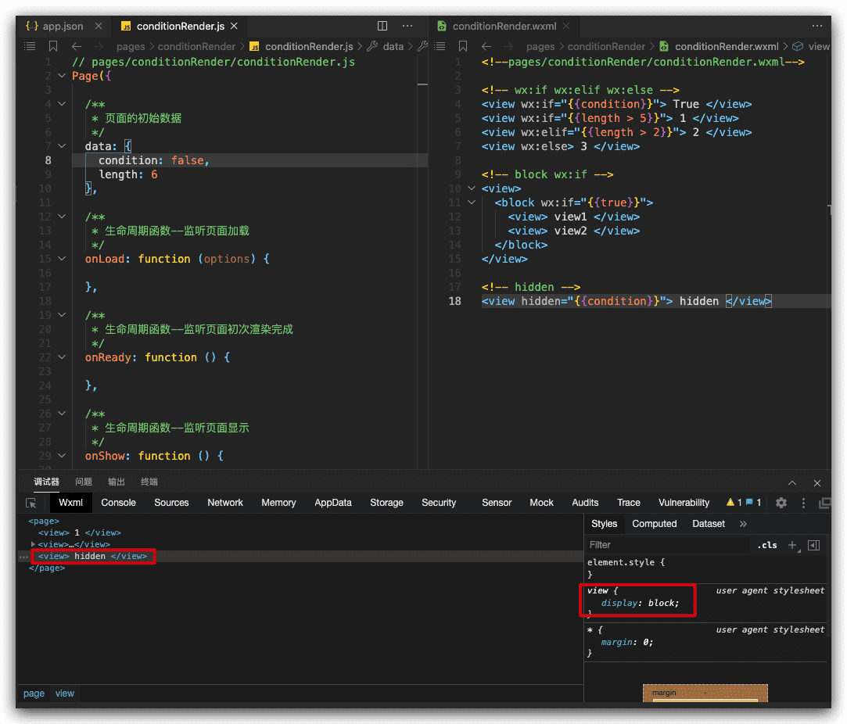
Task: Open the DevTools settings gear
Action: (781, 503)
